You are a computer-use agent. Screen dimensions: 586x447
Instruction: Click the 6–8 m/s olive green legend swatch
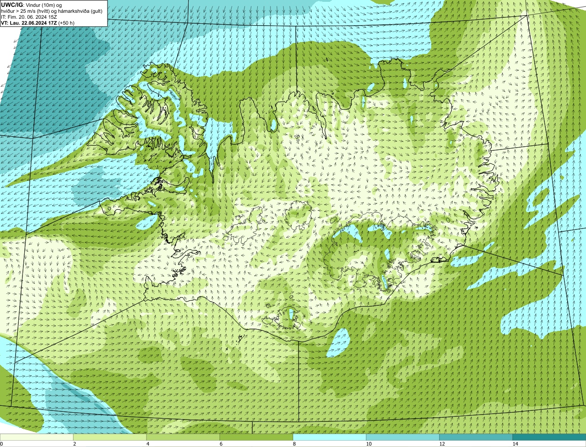256,437
